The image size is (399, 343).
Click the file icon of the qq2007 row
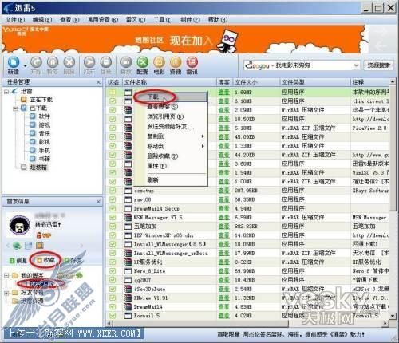coord(128,280)
